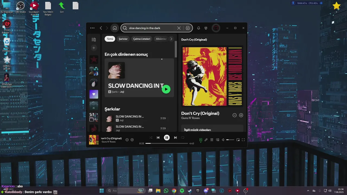Go back with the left arrow
This screenshot has width=347, height=195.
(x=101, y=28)
